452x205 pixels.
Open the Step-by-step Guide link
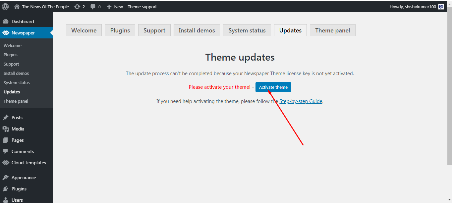pos(301,101)
